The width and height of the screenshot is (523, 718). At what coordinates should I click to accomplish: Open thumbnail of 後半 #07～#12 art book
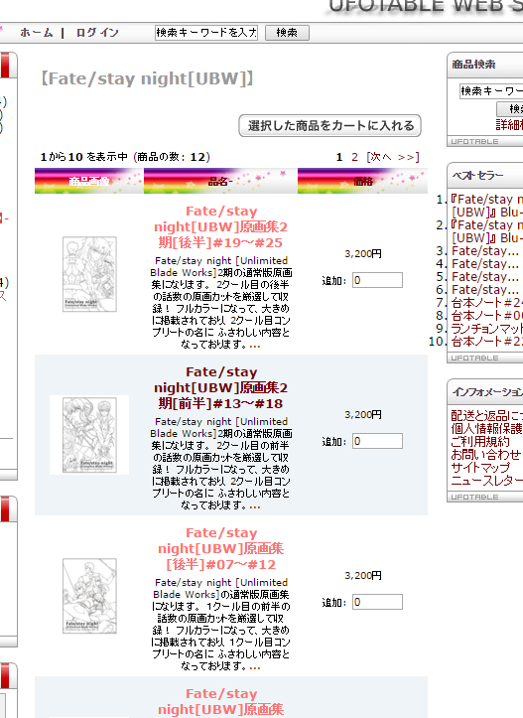point(89,596)
